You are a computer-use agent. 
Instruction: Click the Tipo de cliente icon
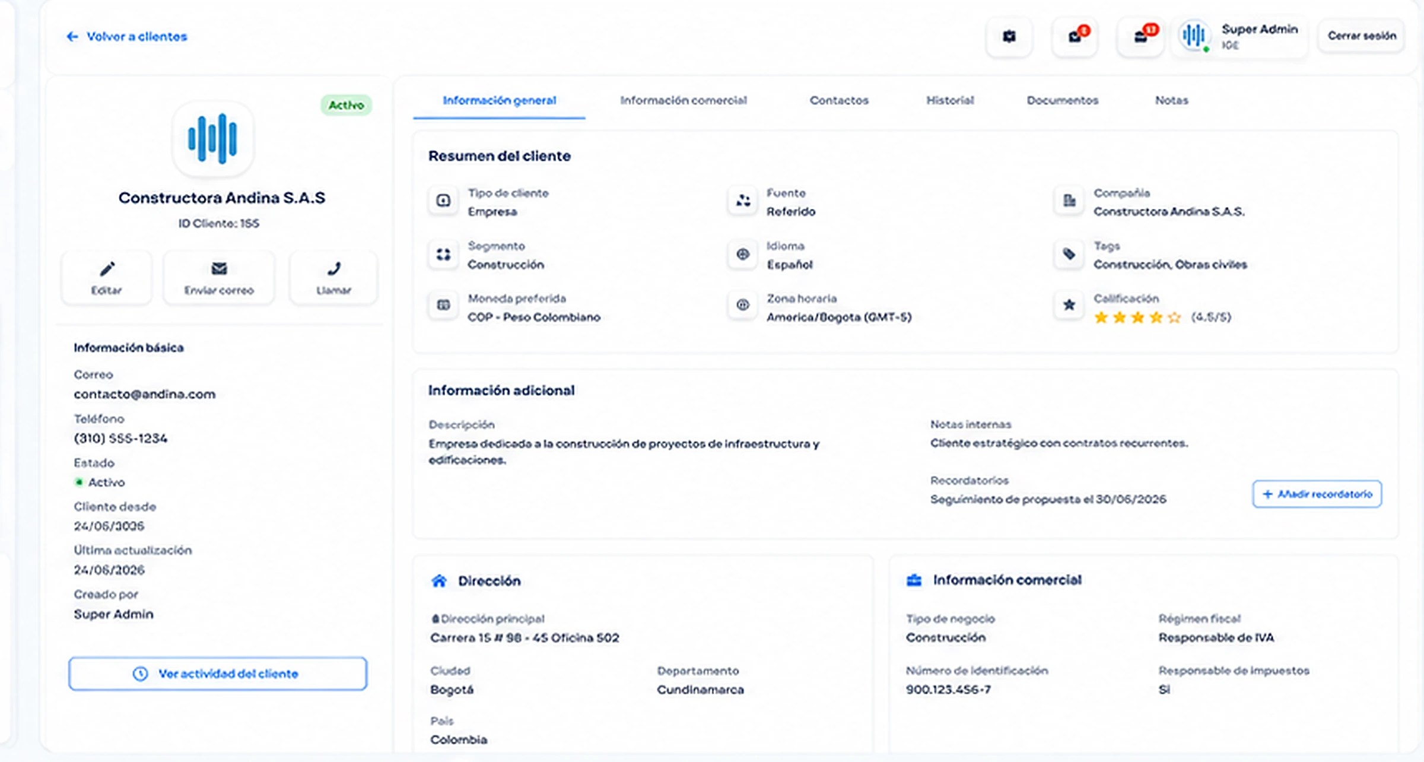point(443,201)
